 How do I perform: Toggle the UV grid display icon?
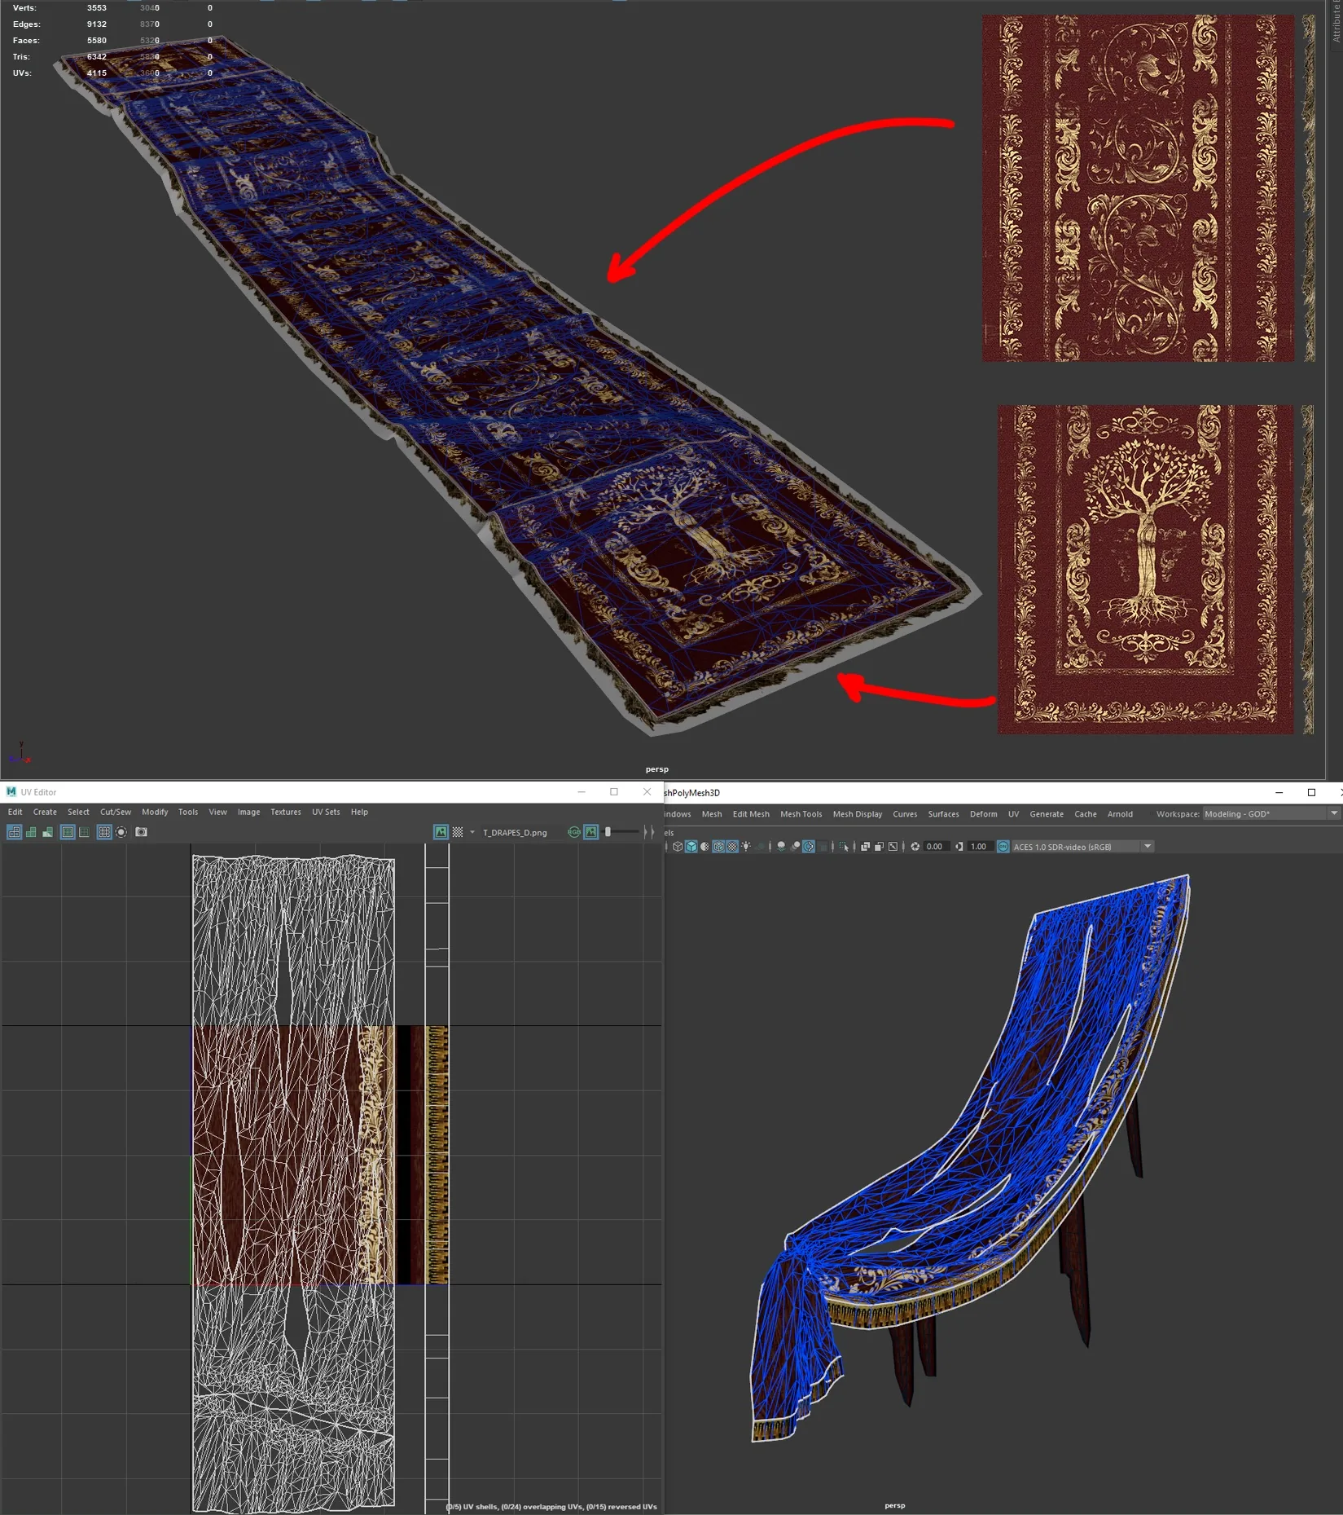pos(104,832)
